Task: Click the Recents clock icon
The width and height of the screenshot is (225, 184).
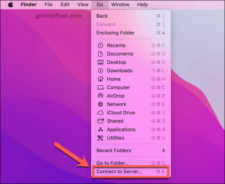Action: (100, 46)
